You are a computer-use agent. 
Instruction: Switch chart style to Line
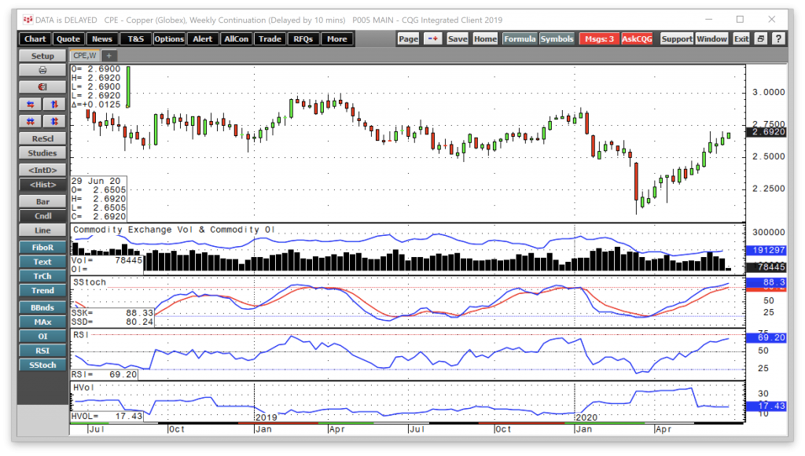42,230
